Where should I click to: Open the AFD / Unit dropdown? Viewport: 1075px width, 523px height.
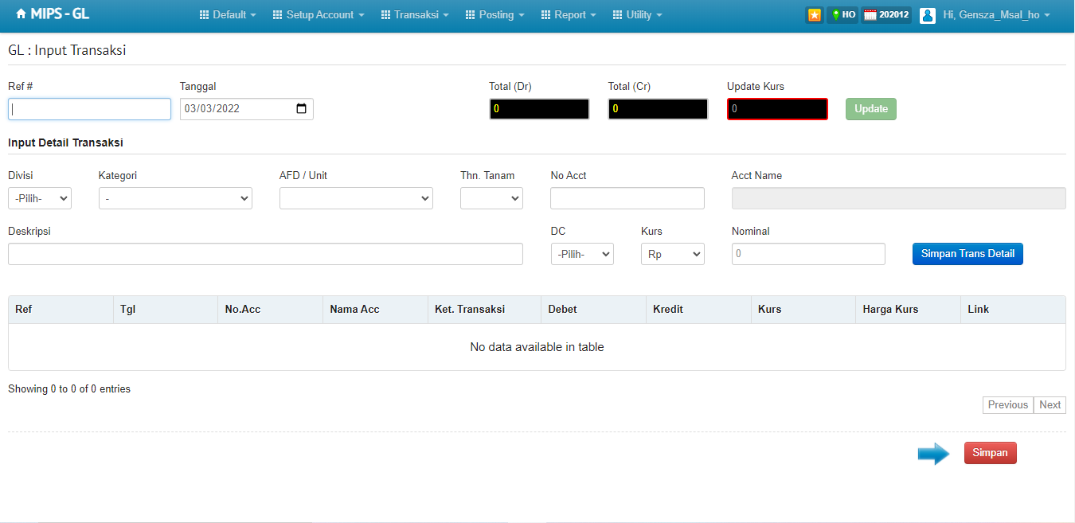(x=356, y=198)
